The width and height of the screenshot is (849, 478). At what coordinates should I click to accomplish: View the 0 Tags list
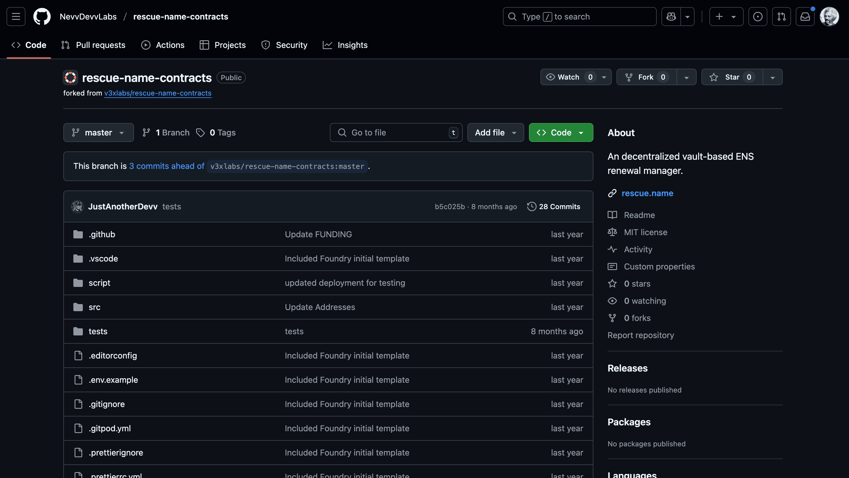point(216,133)
